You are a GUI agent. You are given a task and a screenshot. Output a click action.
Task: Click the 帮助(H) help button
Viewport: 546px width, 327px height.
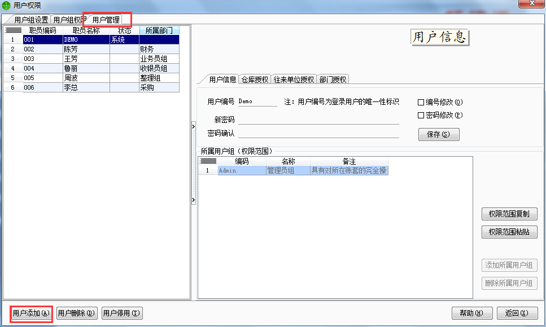pos(471,313)
